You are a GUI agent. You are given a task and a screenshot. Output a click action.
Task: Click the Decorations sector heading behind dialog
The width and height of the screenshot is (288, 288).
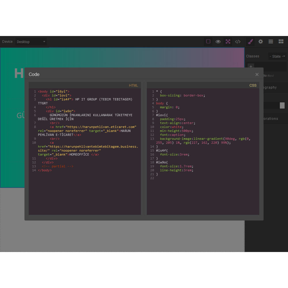271,119
